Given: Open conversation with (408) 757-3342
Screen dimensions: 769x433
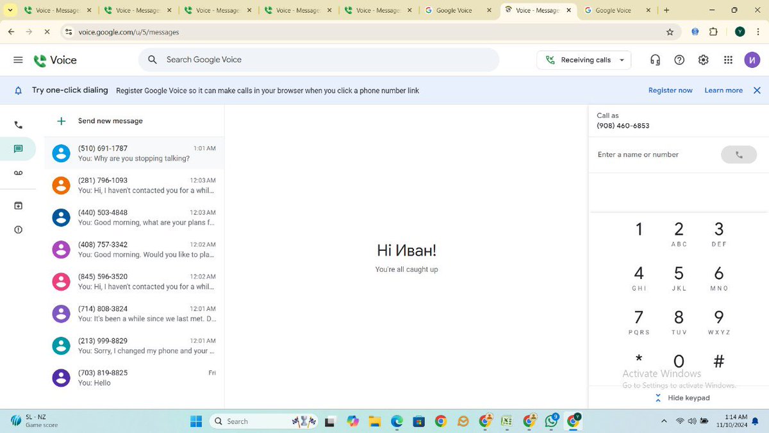Looking at the screenshot, I should coord(135,250).
